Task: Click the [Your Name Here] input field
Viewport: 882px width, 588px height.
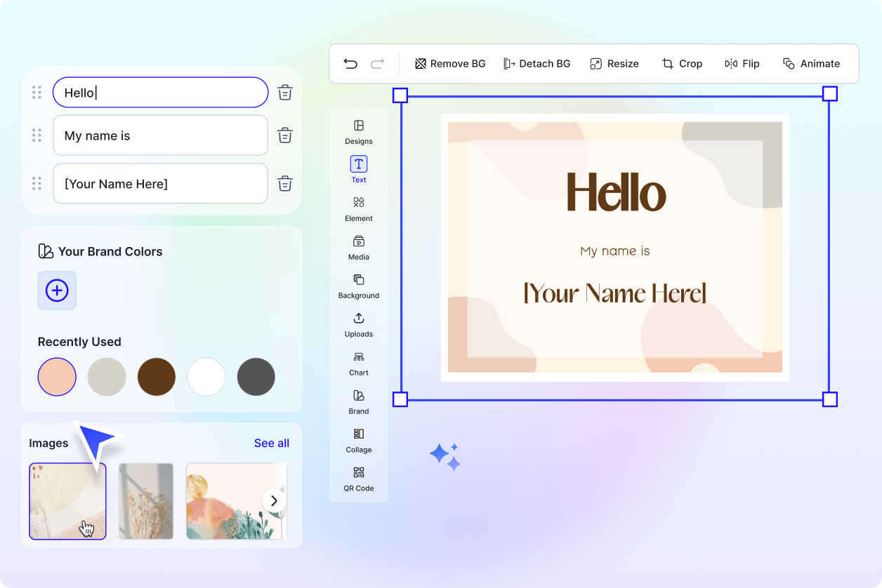Action: (x=161, y=184)
